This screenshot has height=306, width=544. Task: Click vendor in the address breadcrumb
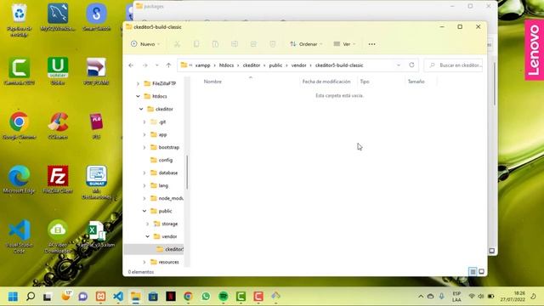point(298,65)
